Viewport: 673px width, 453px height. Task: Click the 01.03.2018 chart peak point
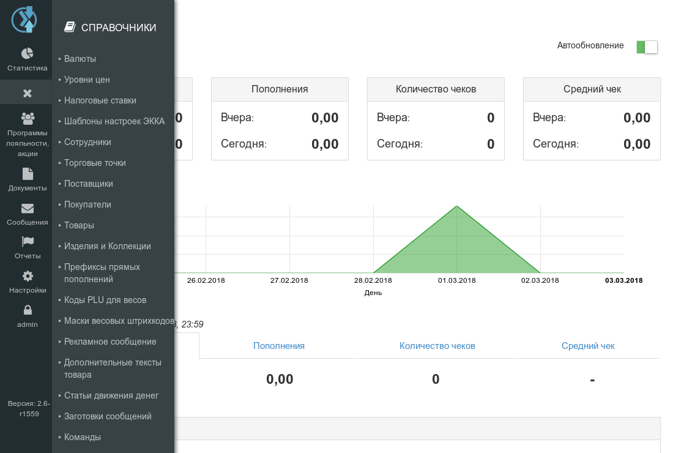click(x=456, y=206)
